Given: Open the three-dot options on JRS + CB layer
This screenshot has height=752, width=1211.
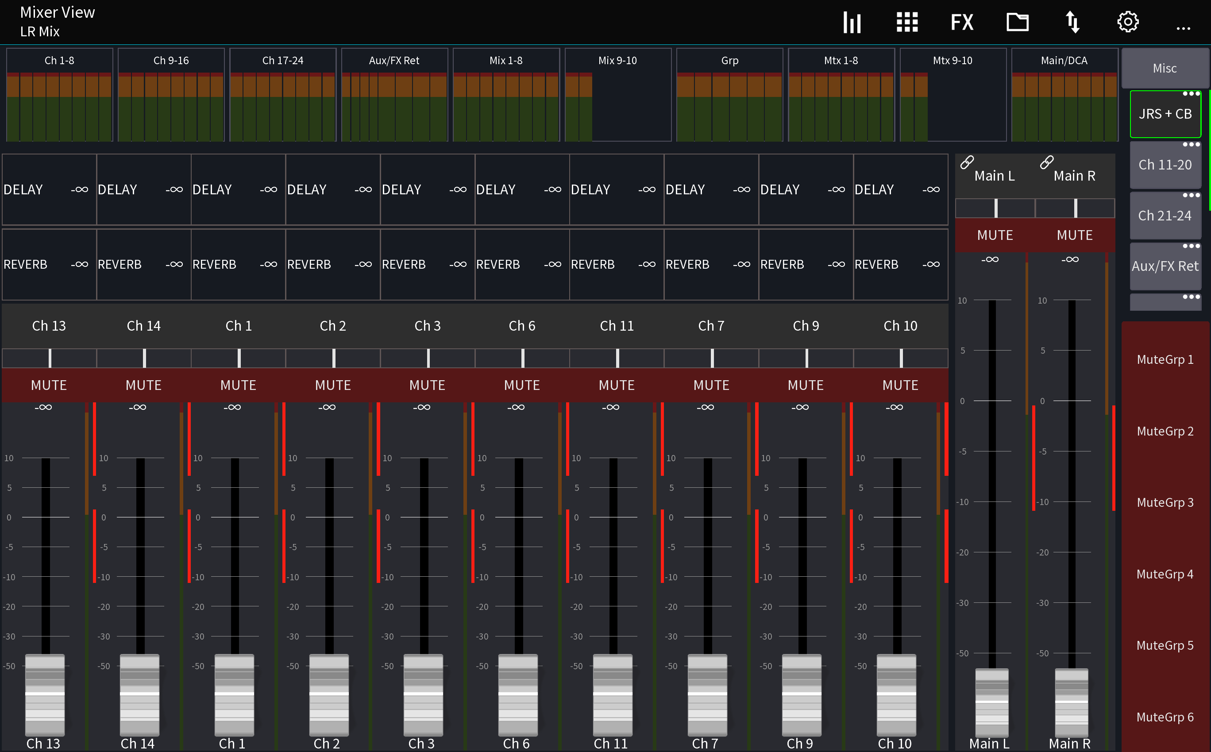Looking at the screenshot, I should (1191, 93).
